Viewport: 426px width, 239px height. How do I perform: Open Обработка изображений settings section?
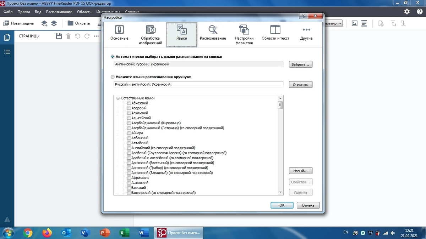tap(151, 35)
